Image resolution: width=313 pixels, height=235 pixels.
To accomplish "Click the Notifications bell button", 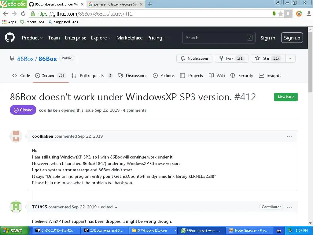I will pyautogui.click(x=194, y=58).
